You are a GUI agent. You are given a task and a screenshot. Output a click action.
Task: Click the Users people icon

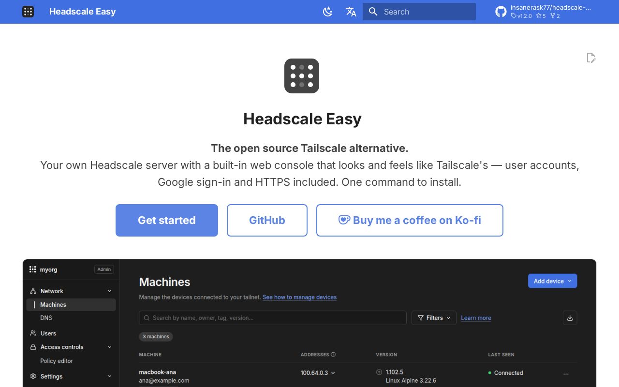[33, 333]
